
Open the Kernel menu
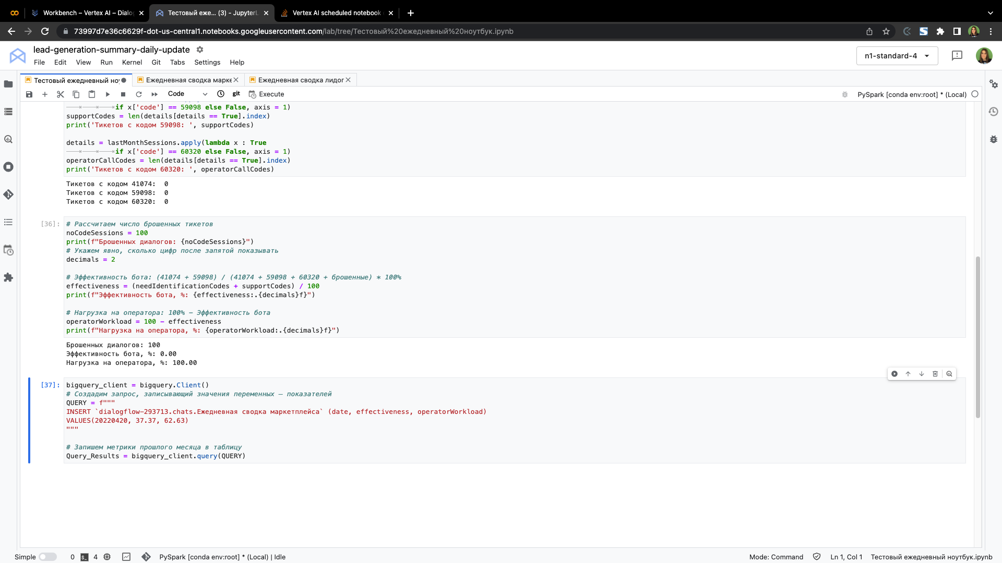point(132,62)
